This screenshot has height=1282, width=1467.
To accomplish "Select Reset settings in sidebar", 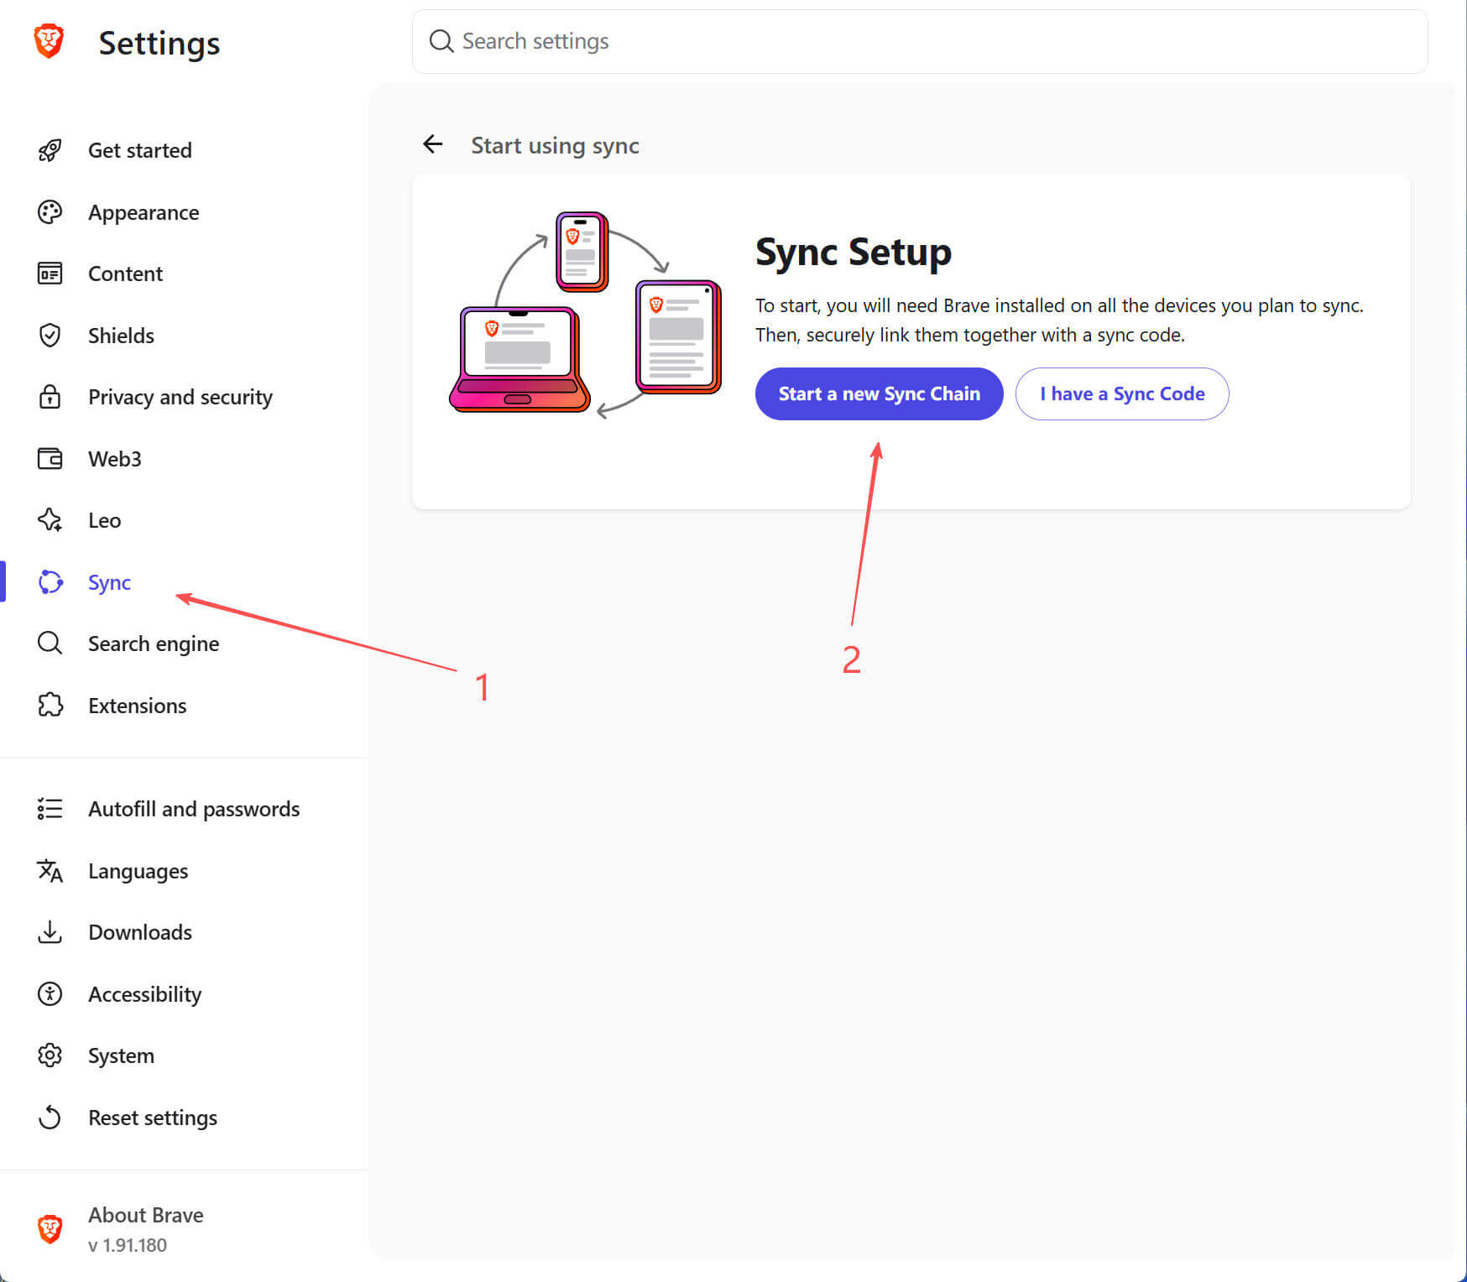I will pyautogui.click(x=152, y=1118).
